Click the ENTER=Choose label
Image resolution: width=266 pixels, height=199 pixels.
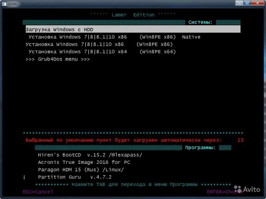pyautogui.click(x=225, y=192)
